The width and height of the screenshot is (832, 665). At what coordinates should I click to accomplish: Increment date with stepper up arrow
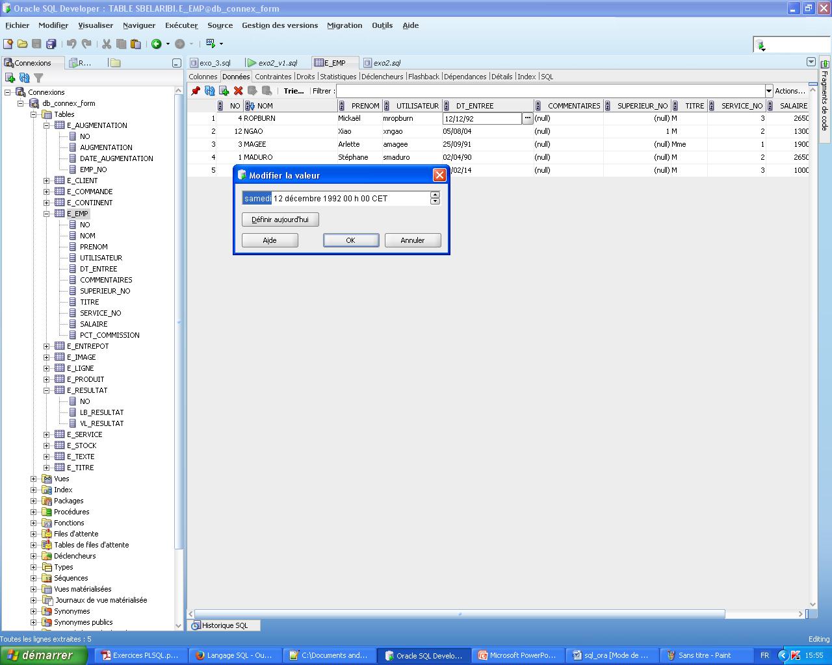(x=435, y=195)
